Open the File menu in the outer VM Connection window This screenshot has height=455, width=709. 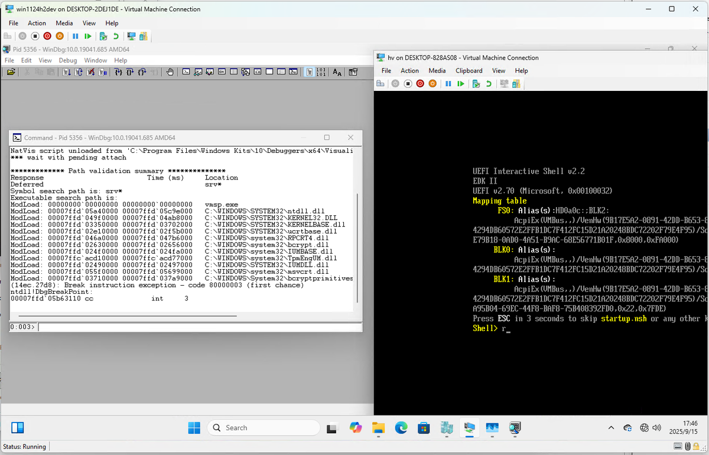(x=13, y=23)
